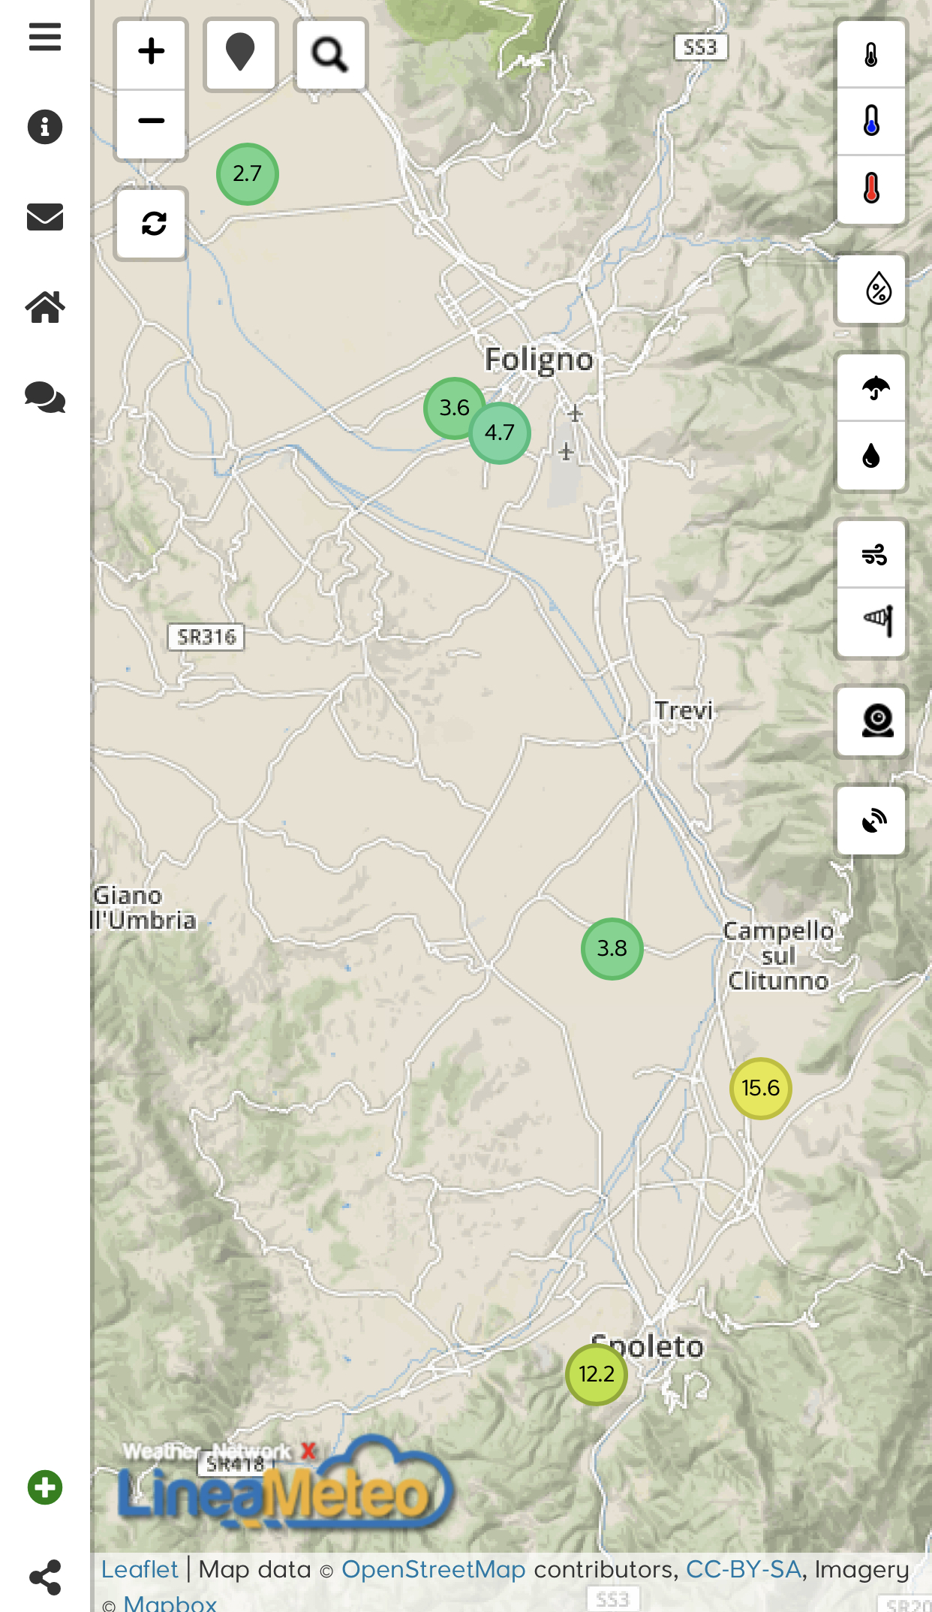Screen dimensions: 932x1612
Task: Open the chat comments icon
Action: [x=45, y=397]
